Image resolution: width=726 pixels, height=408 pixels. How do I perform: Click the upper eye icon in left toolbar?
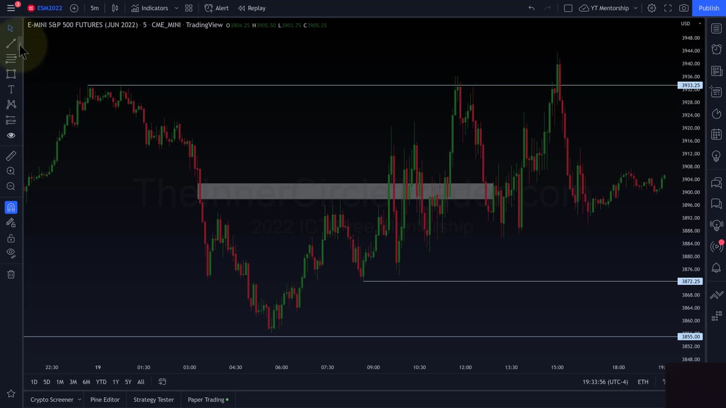pos(10,135)
